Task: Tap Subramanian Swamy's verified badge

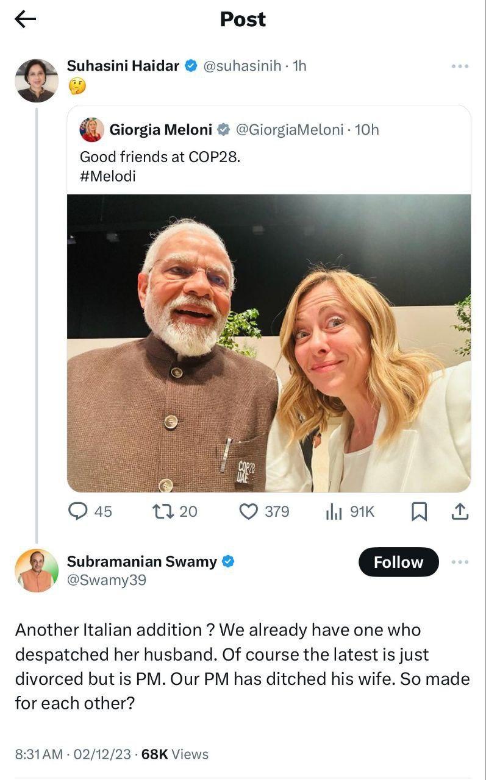Action: (x=228, y=562)
